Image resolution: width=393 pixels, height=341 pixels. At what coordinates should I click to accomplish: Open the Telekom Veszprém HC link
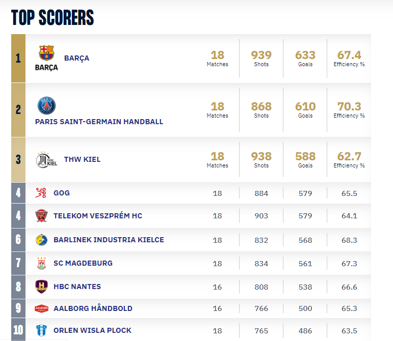coord(98,216)
